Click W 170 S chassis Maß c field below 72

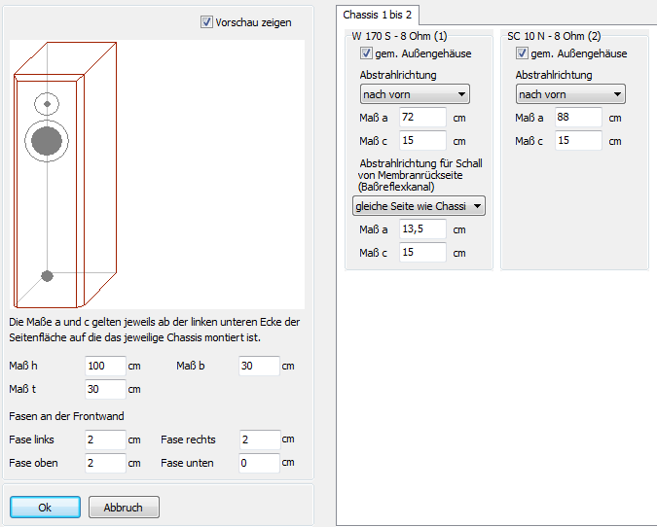point(422,141)
